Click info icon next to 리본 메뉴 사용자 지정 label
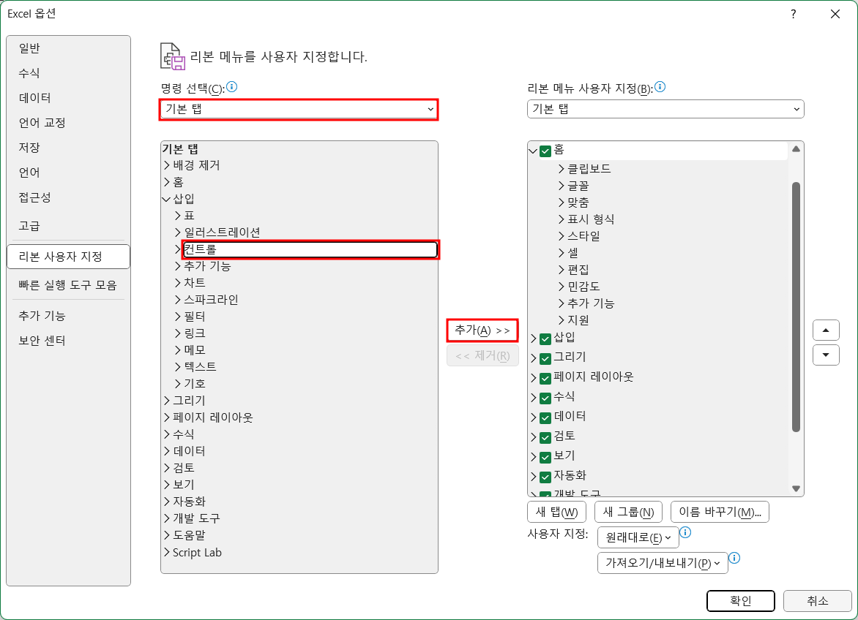Screen dimensions: 858x620 (x=660, y=87)
